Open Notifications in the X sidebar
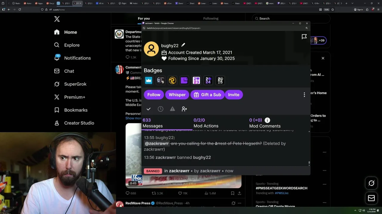Viewport: 382px width, 214px height. (72, 58)
